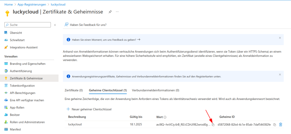Viewport: 291px width, 134px height.
Task: Collapse the sidebar with the double-chevron
Action: coord(55,25)
